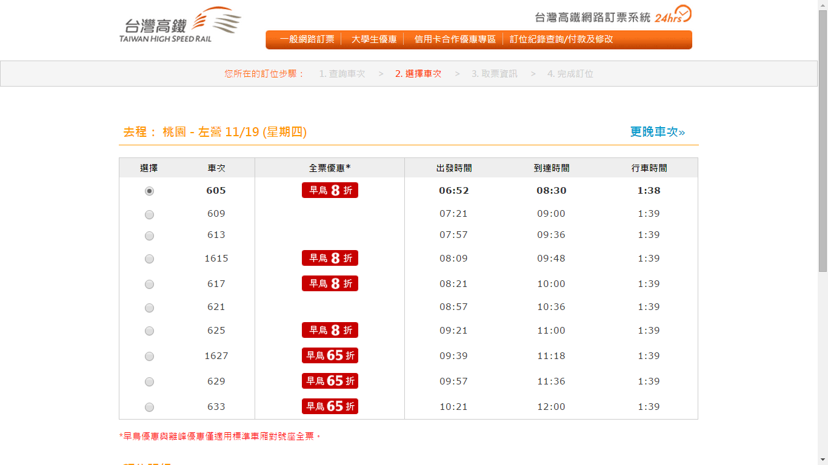Click the 24hrs clock icon
Screen dimensions: 828x465
tap(683, 13)
